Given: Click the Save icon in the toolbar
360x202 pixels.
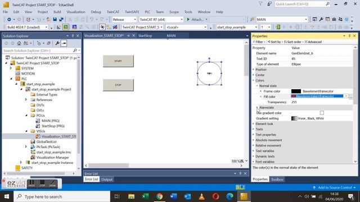Looking at the screenshot, I should tap(55, 20).
